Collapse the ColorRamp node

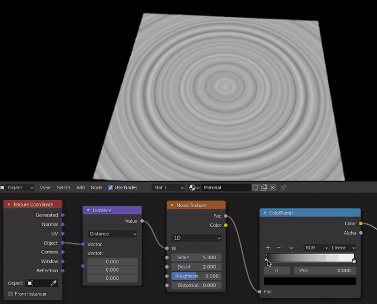(265, 213)
